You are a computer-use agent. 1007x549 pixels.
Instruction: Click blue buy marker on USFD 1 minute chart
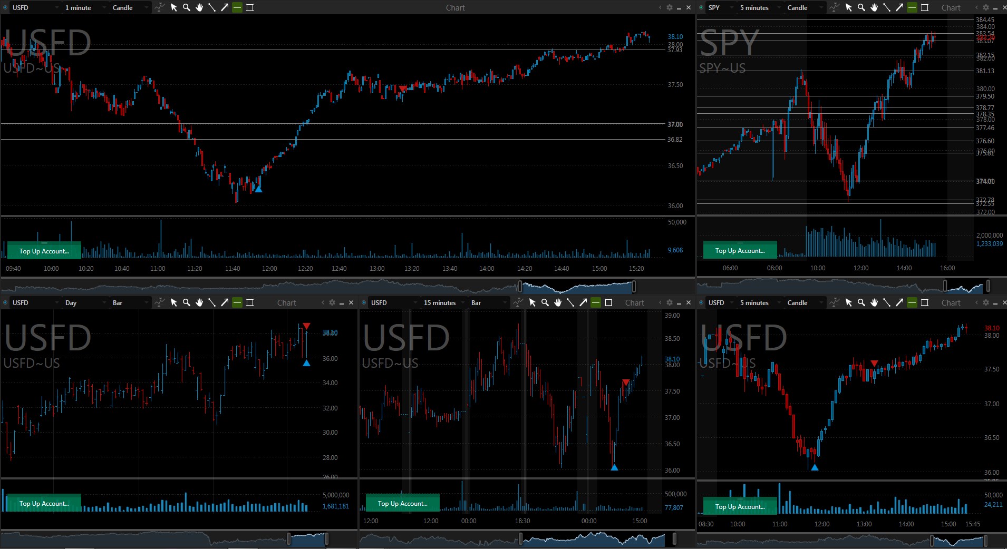(x=258, y=189)
